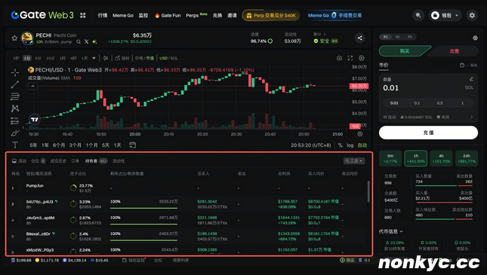The image size is (487, 275).
Task: Favorite PECHI with the star icon
Action: pos(14,38)
